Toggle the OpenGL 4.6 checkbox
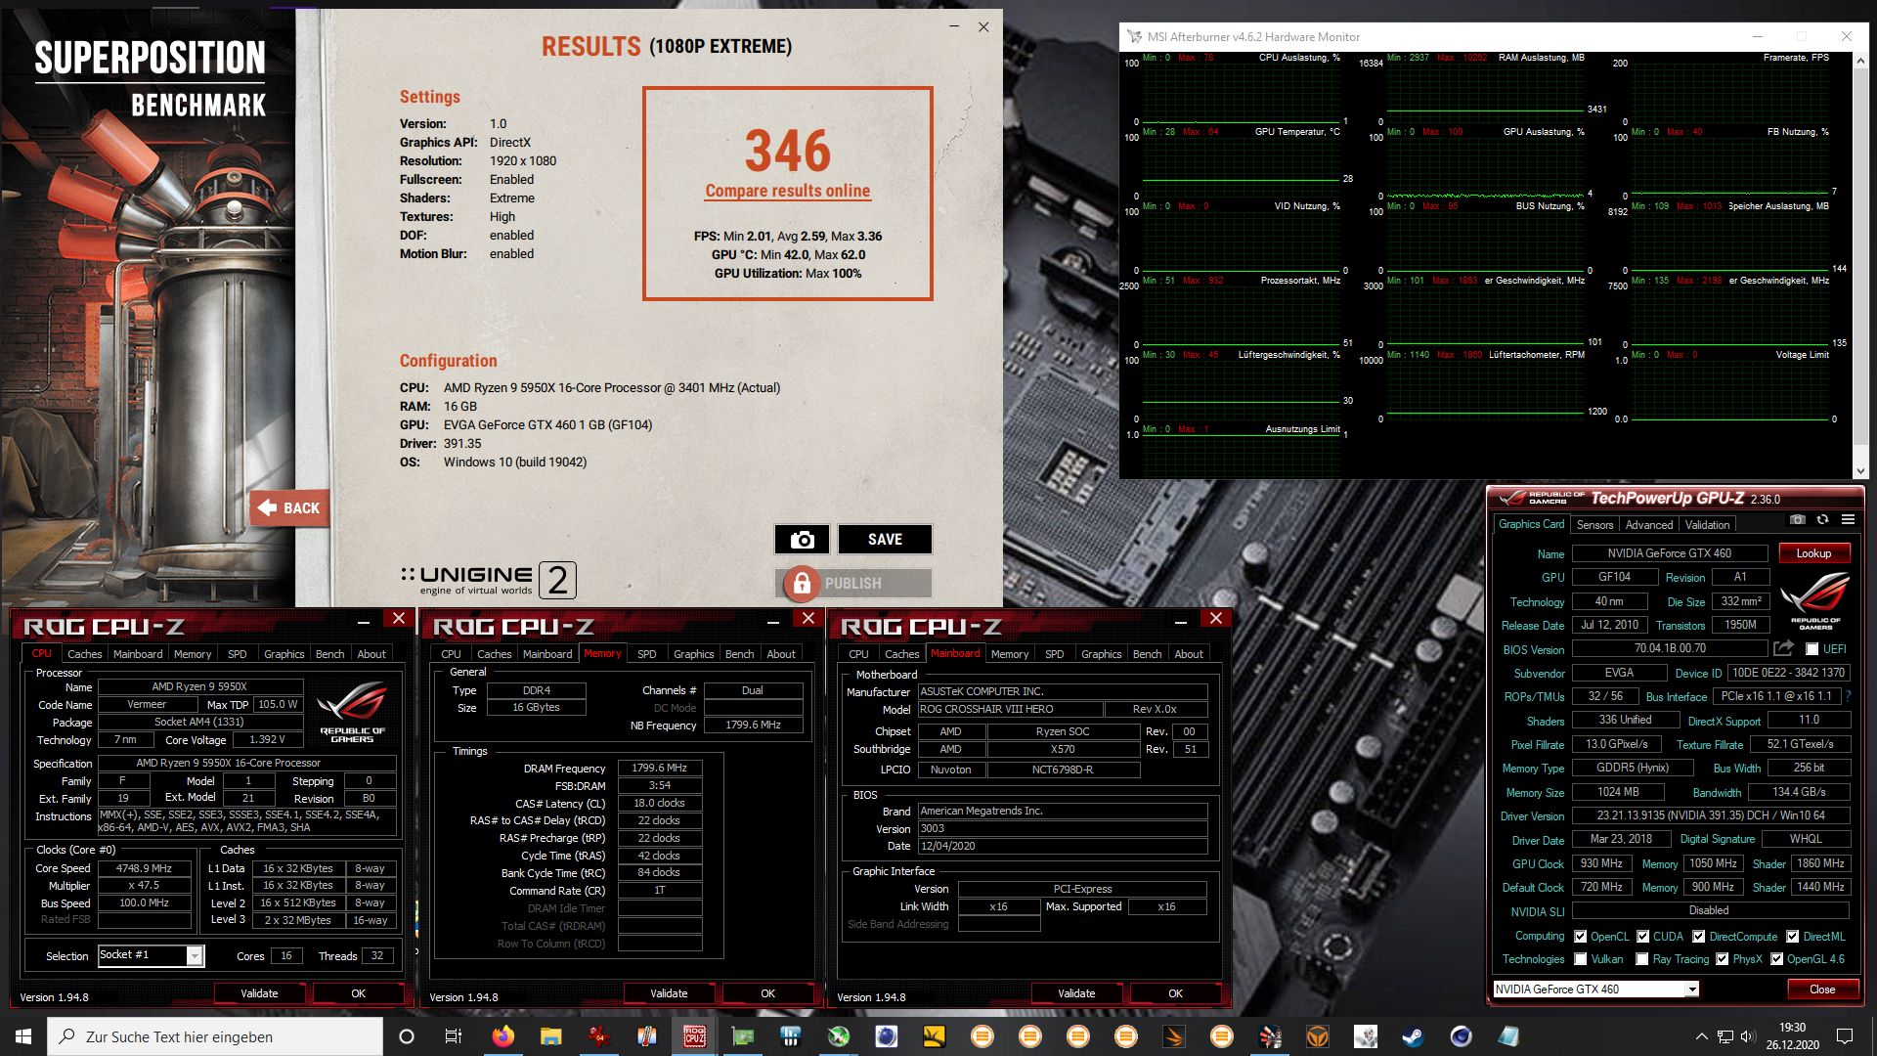This screenshot has width=1877, height=1056. point(1776,959)
